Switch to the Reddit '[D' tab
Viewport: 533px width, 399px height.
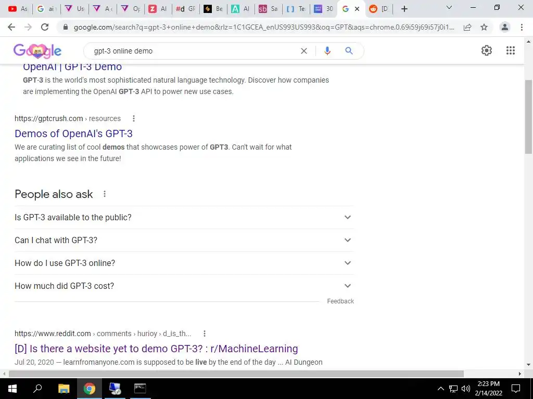[379, 9]
